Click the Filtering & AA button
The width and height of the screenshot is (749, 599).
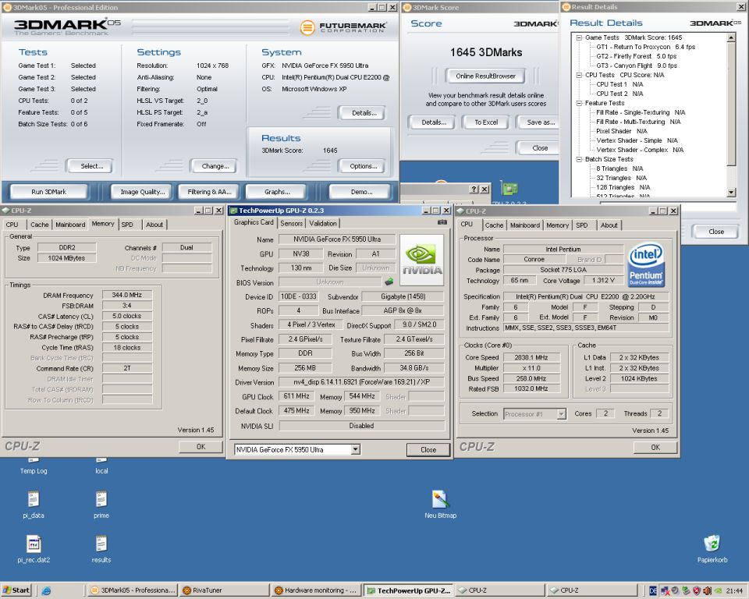209,192
